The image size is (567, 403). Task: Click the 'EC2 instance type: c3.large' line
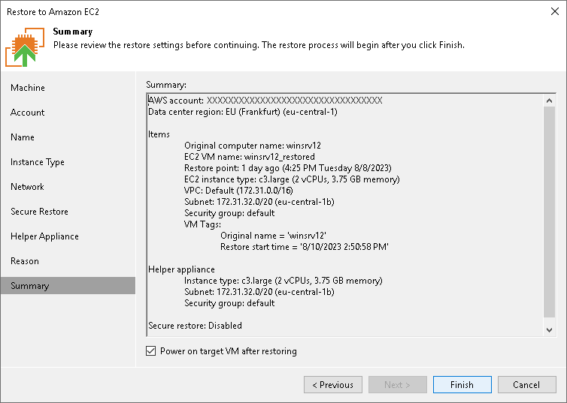[x=293, y=179]
